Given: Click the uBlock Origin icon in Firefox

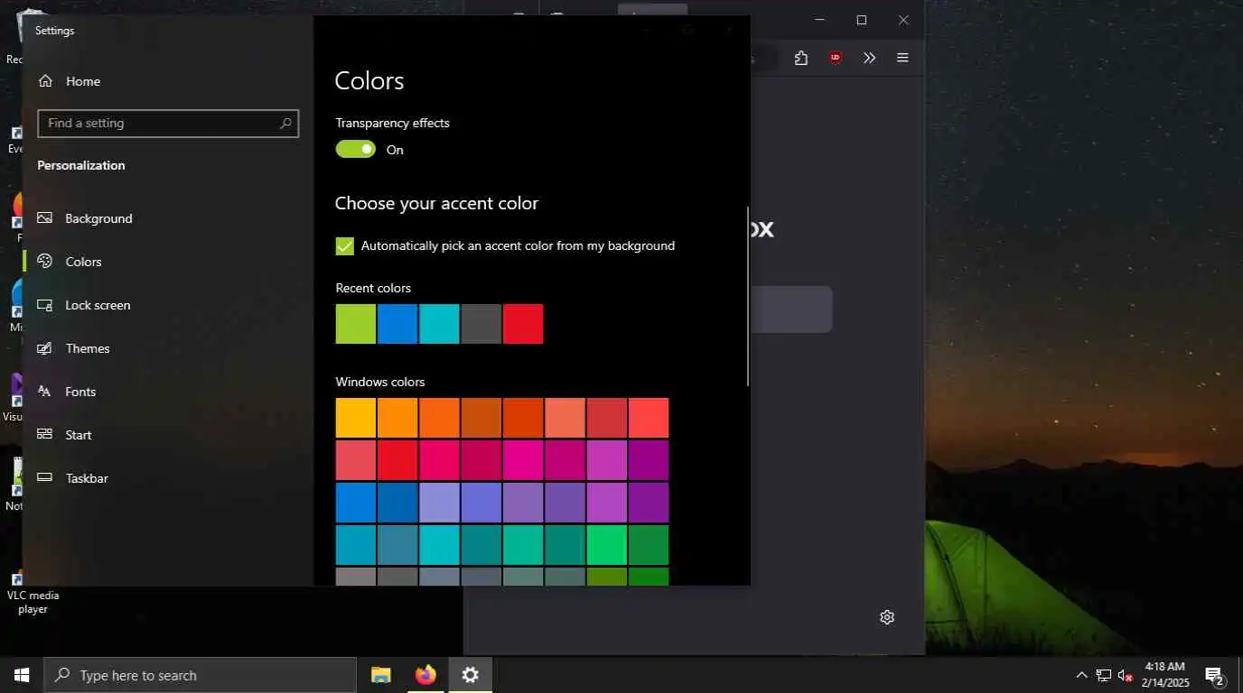Looking at the screenshot, I should 836,58.
